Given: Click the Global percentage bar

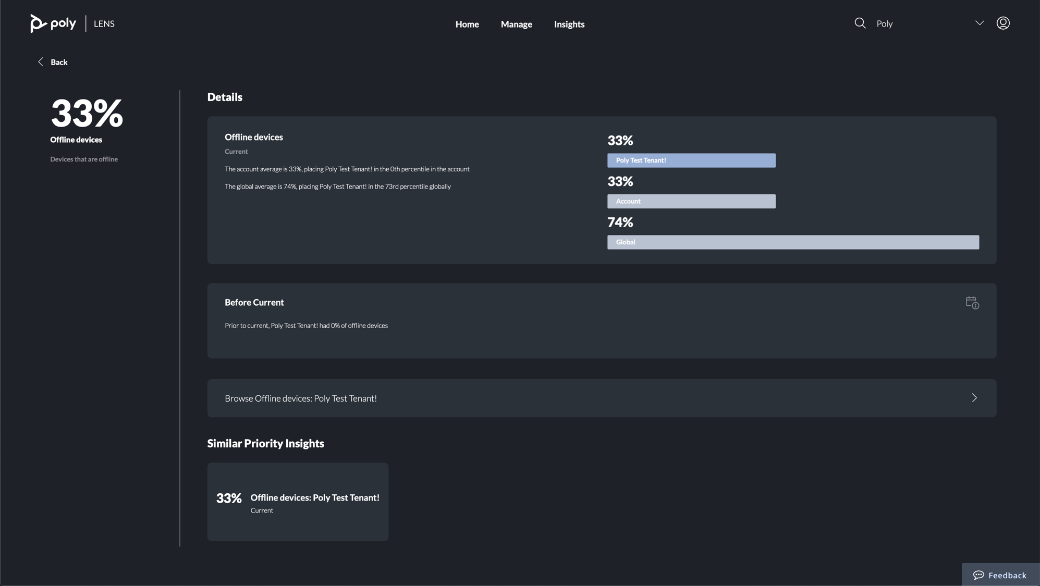Looking at the screenshot, I should [792, 242].
